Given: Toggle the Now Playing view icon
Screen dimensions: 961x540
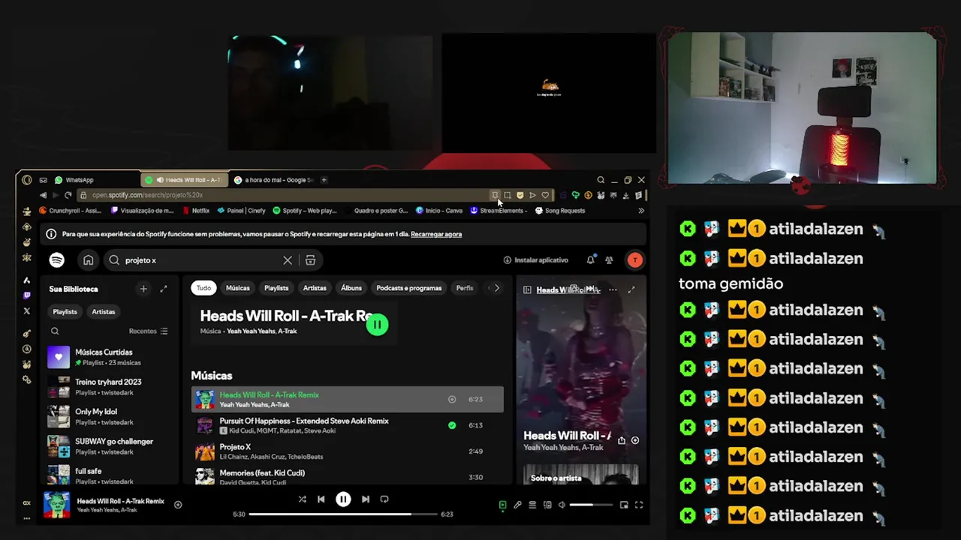Looking at the screenshot, I should 502,505.
